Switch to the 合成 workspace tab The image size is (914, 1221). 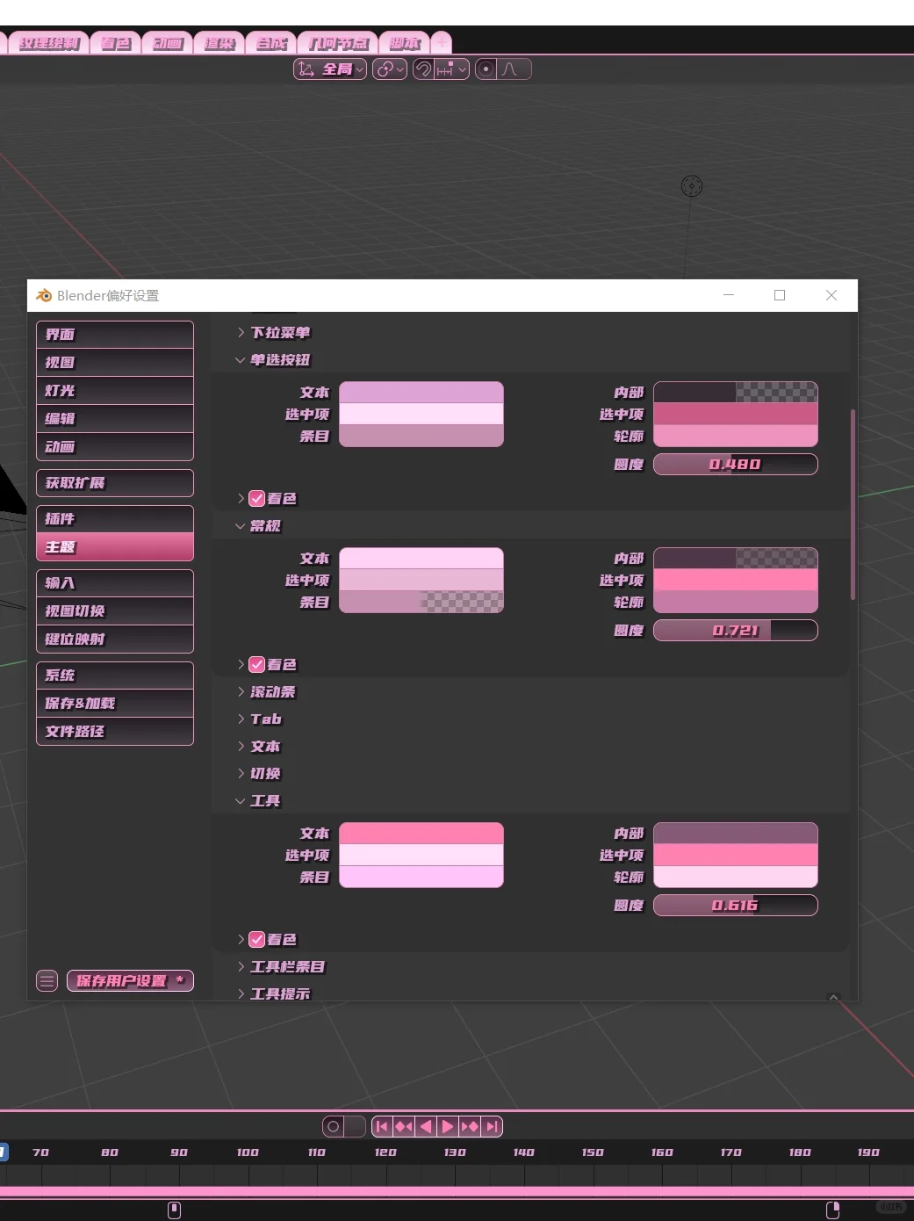coord(271,43)
